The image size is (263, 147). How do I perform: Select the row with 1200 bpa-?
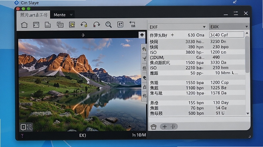coord(197,93)
